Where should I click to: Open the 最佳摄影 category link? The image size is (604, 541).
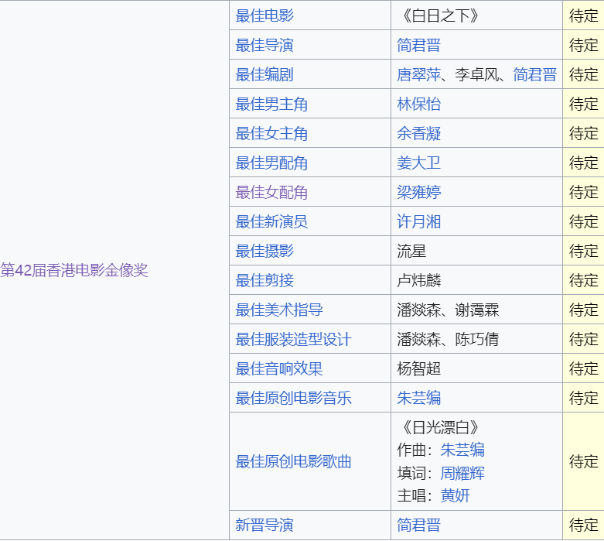[x=264, y=251]
